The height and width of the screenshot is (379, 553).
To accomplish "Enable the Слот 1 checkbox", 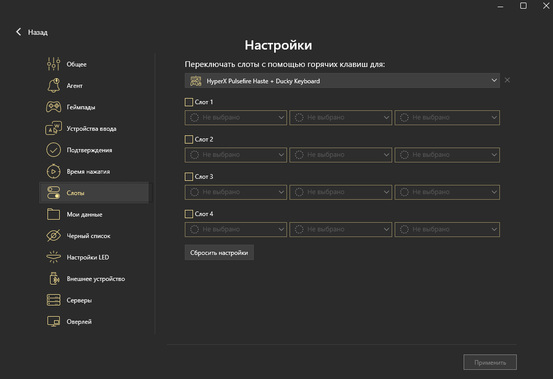I will coord(189,102).
